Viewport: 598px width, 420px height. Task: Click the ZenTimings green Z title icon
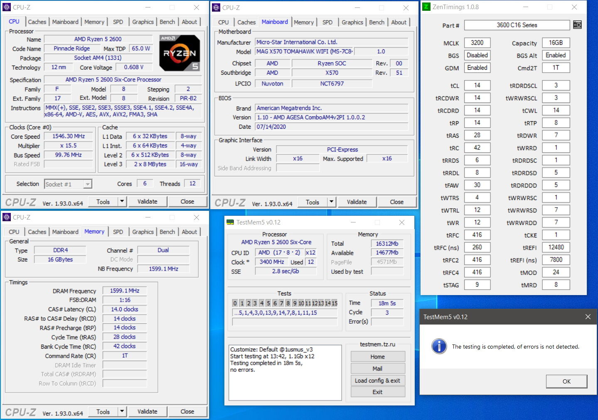426,7
